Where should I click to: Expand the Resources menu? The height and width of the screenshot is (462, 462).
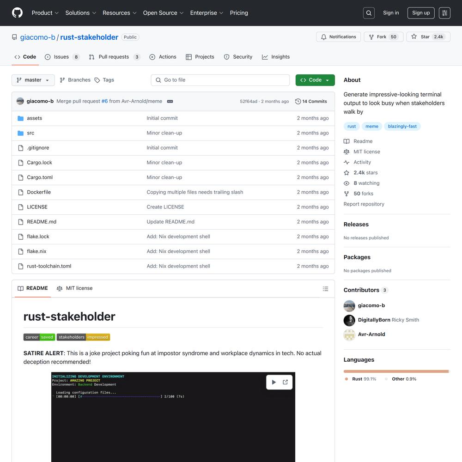pyautogui.click(x=119, y=13)
